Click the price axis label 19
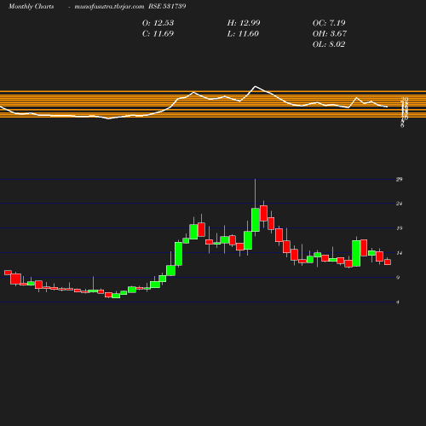 point(399,228)
